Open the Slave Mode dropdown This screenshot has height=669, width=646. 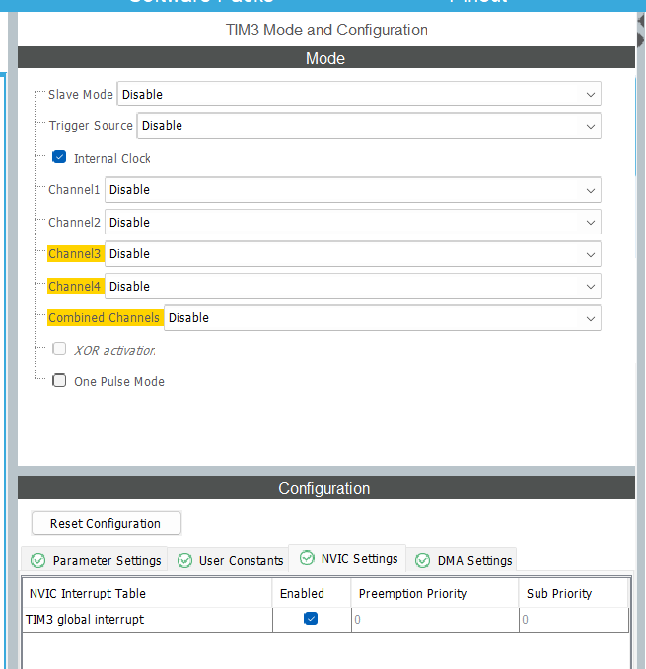click(x=359, y=95)
